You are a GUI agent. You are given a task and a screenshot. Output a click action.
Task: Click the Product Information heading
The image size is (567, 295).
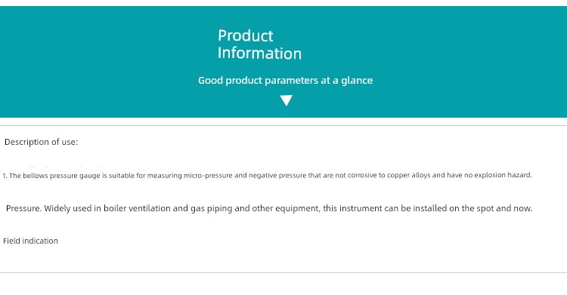click(x=259, y=45)
